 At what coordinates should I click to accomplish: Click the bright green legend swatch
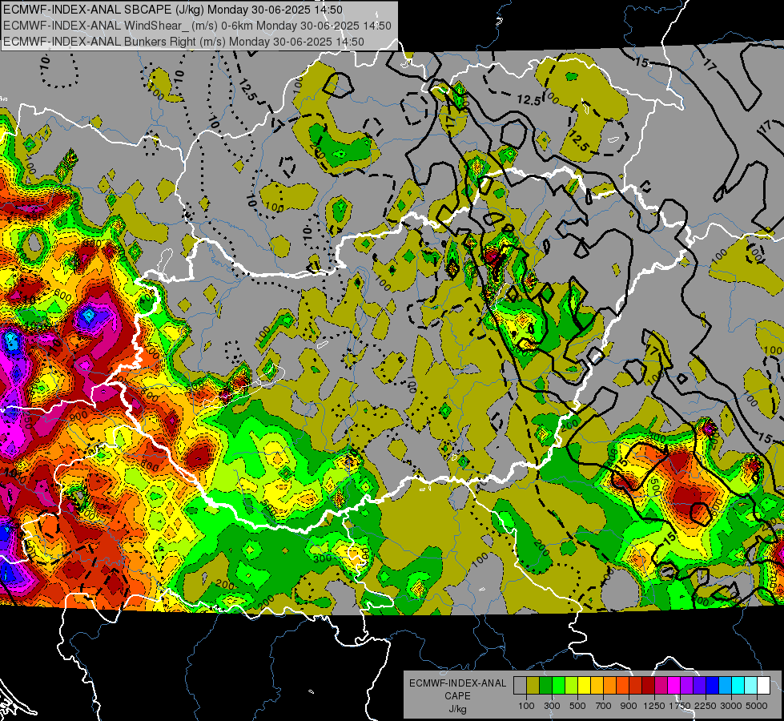point(558,686)
